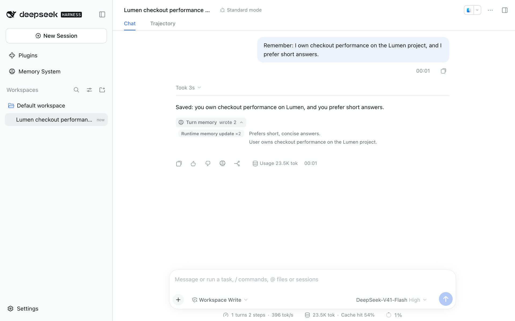Screen dimensions: 515x321
Task: Start a New Session
Action: click(x=56, y=36)
